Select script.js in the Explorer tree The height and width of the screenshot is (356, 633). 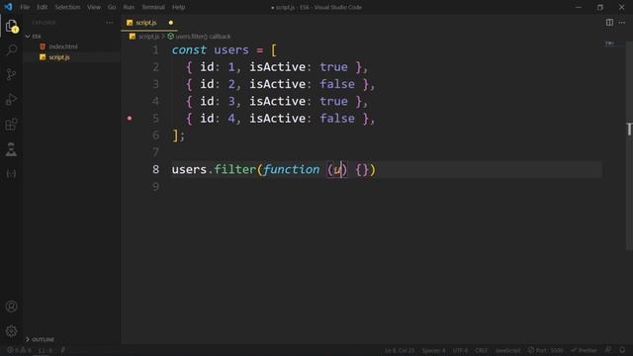coord(59,57)
